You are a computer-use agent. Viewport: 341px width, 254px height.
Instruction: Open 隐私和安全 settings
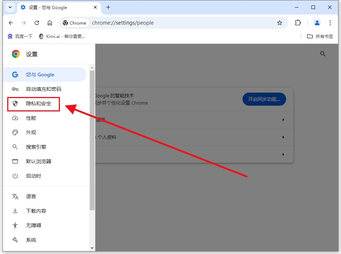pos(45,103)
